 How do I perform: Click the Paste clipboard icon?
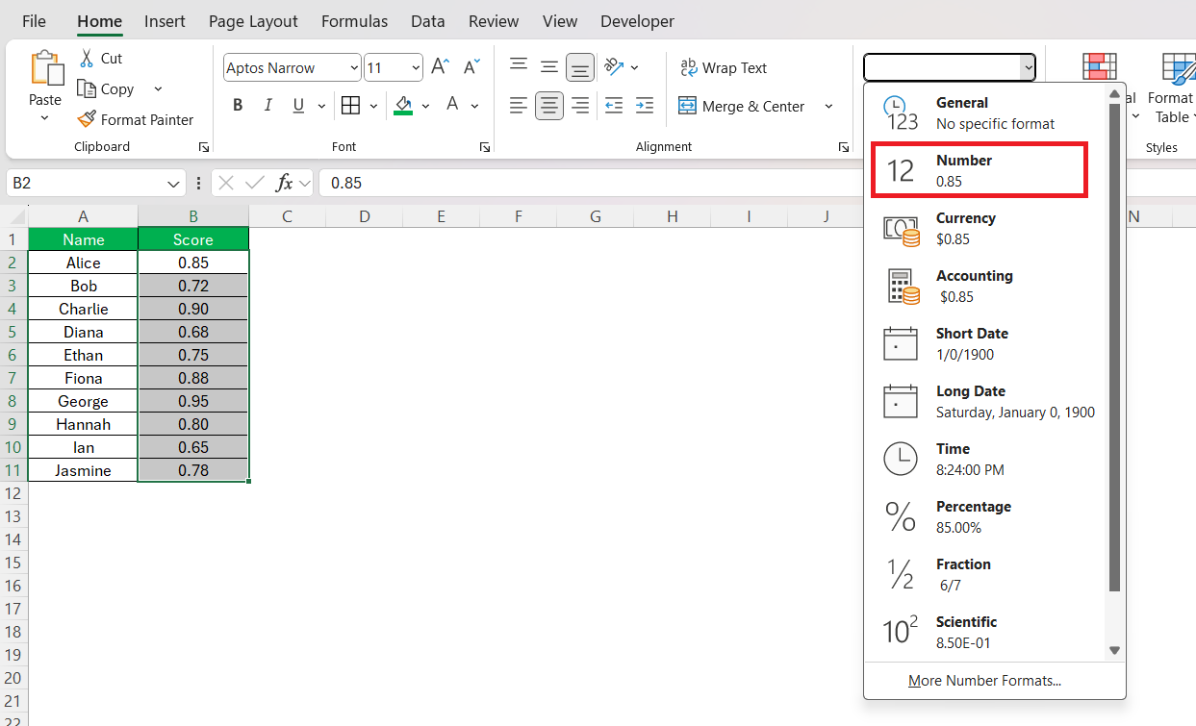coord(45,68)
